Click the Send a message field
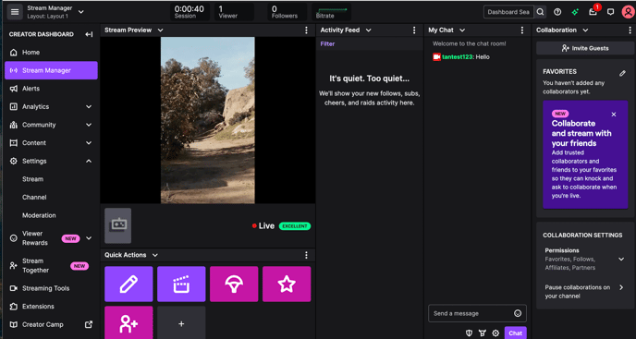 tap(471, 313)
